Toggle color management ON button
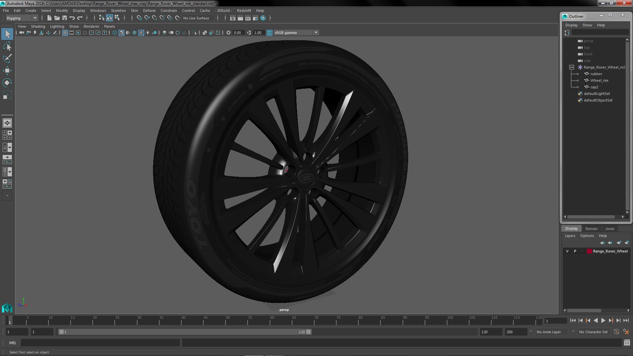The image size is (633, 356). [x=269, y=33]
